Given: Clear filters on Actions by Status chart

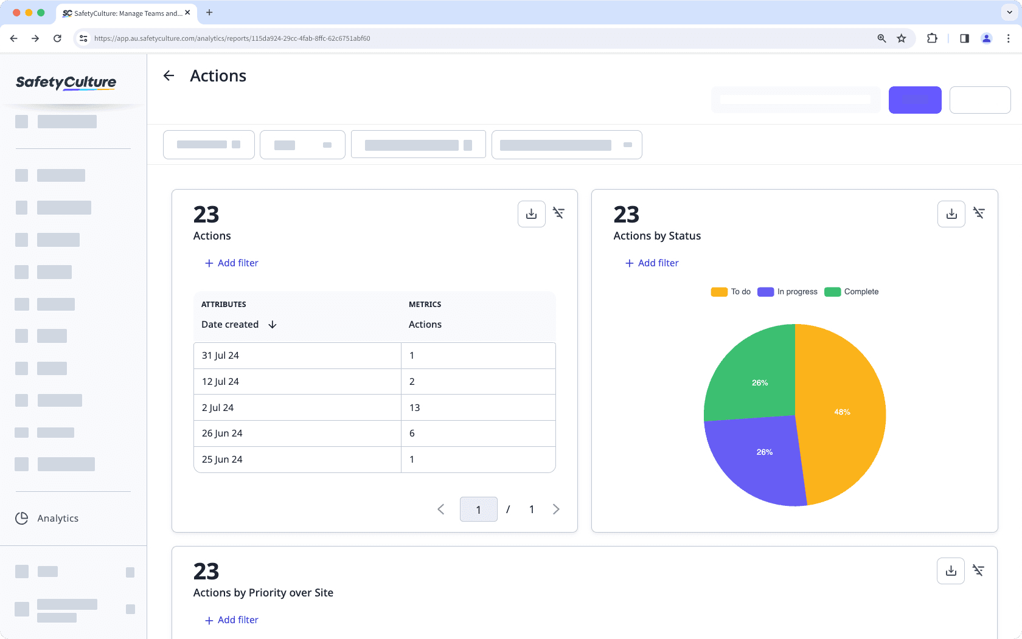Looking at the screenshot, I should 979,213.
